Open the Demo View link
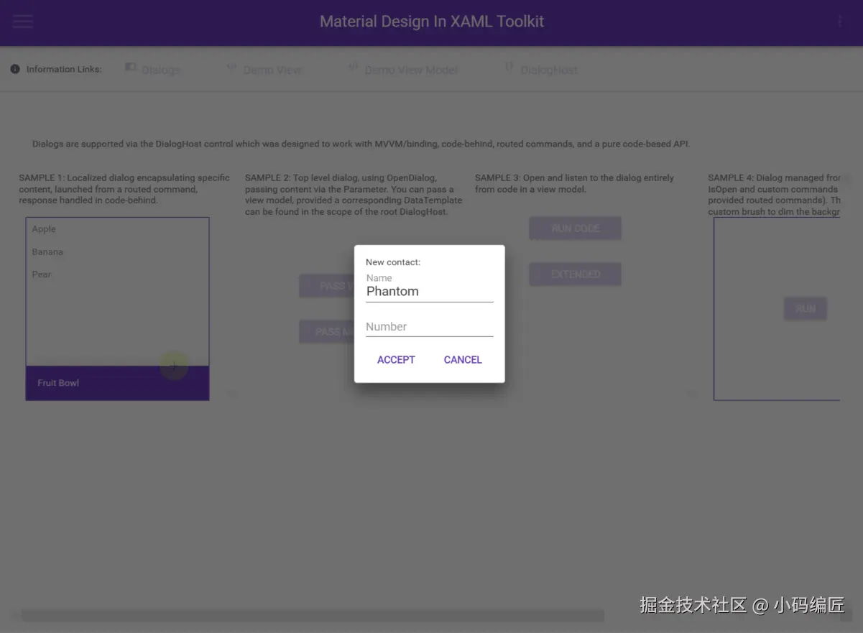 click(x=264, y=70)
